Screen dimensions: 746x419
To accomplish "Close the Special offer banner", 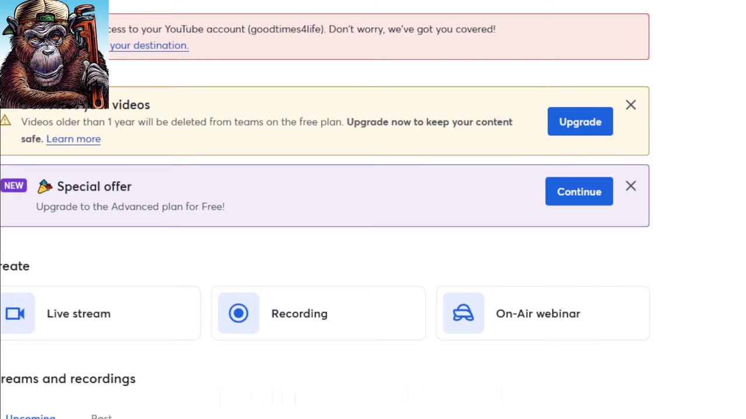I will 631,186.
